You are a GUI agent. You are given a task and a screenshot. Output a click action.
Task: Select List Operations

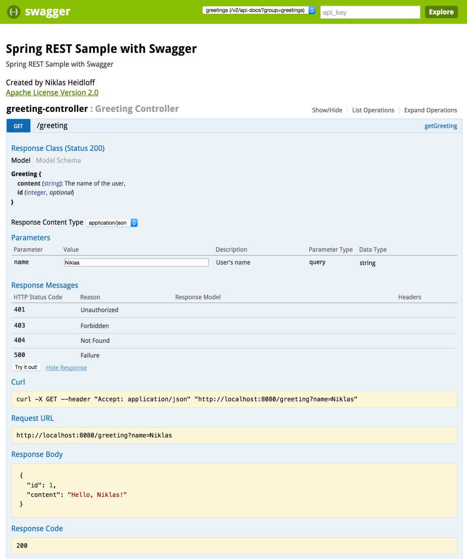pyautogui.click(x=373, y=110)
